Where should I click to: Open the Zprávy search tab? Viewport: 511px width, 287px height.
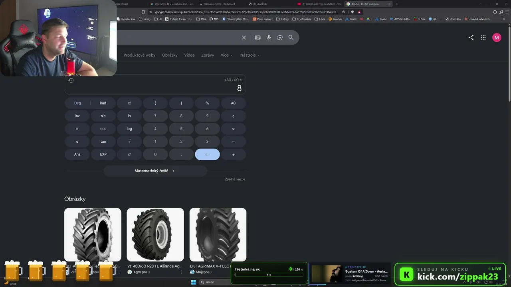[x=208, y=55]
